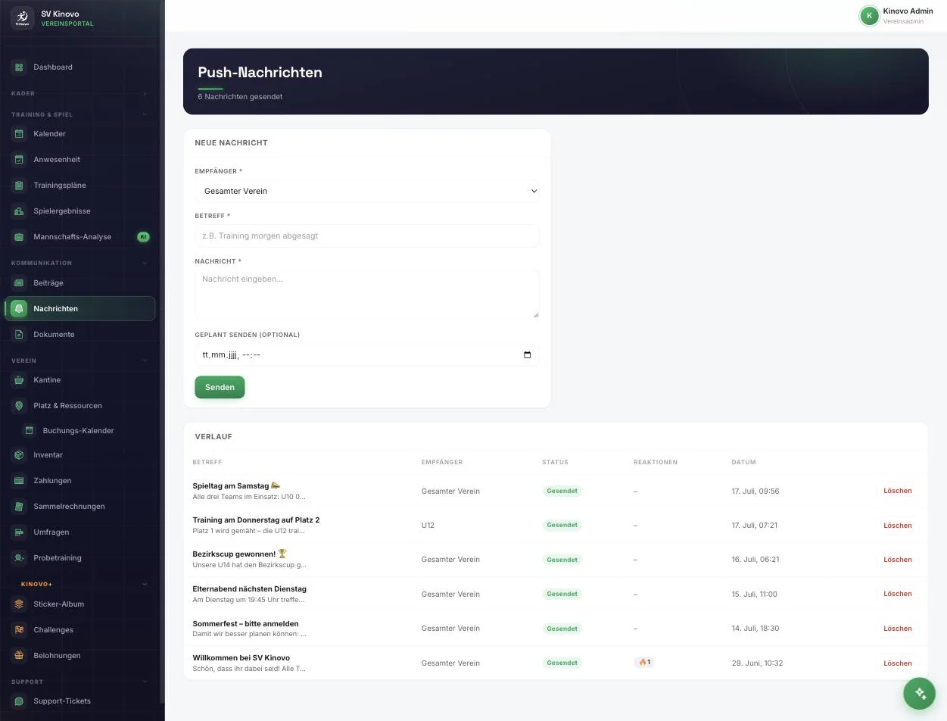Delete the Sommerfest message via Löschen

[897, 629]
